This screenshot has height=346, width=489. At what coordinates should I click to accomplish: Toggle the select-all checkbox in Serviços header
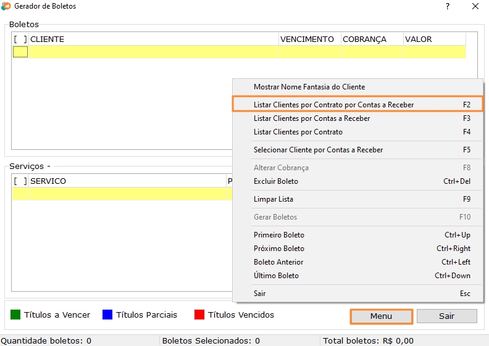point(20,181)
